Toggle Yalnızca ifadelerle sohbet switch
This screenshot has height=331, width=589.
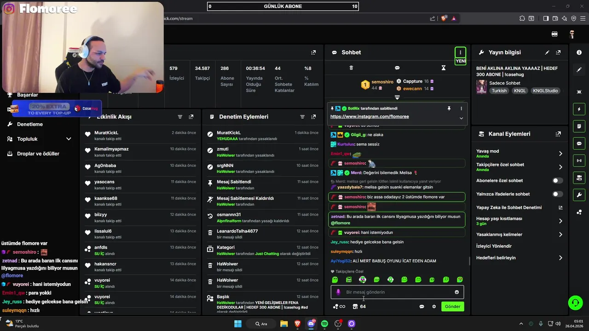coord(557,194)
